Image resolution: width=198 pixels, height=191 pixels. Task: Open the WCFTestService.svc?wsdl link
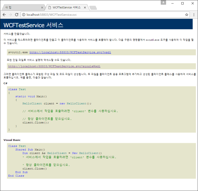(70, 52)
